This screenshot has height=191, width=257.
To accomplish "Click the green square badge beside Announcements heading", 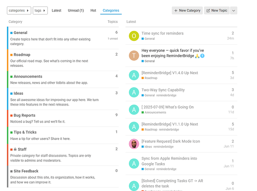I will click(x=11, y=77).
